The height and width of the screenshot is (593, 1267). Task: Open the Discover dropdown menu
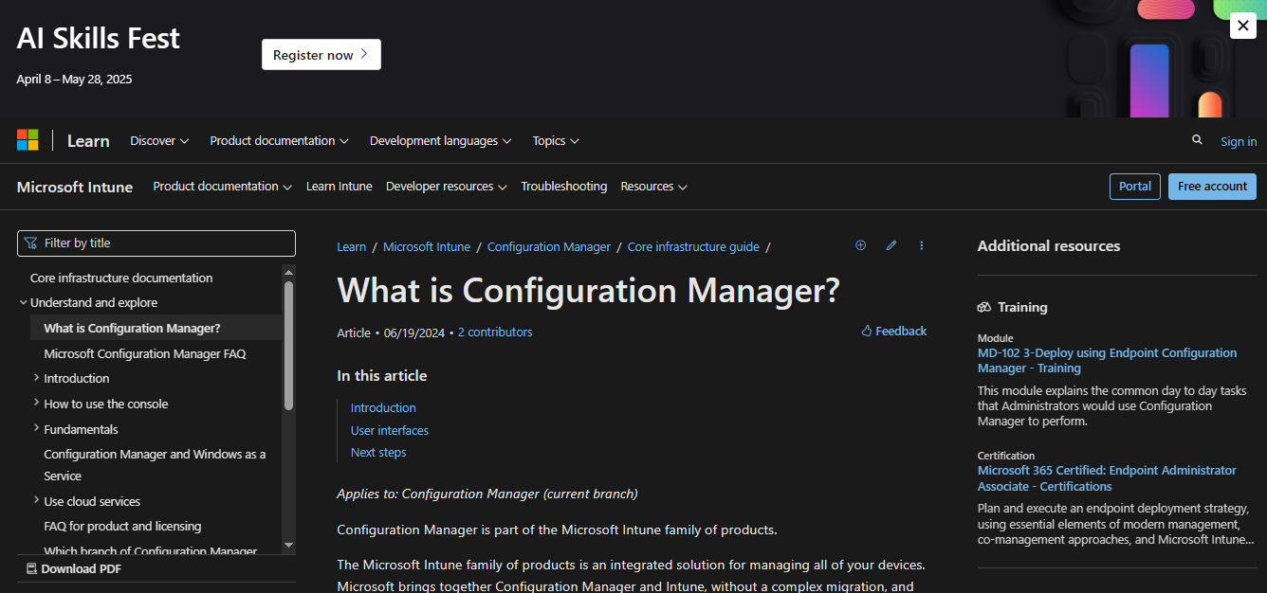(159, 140)
